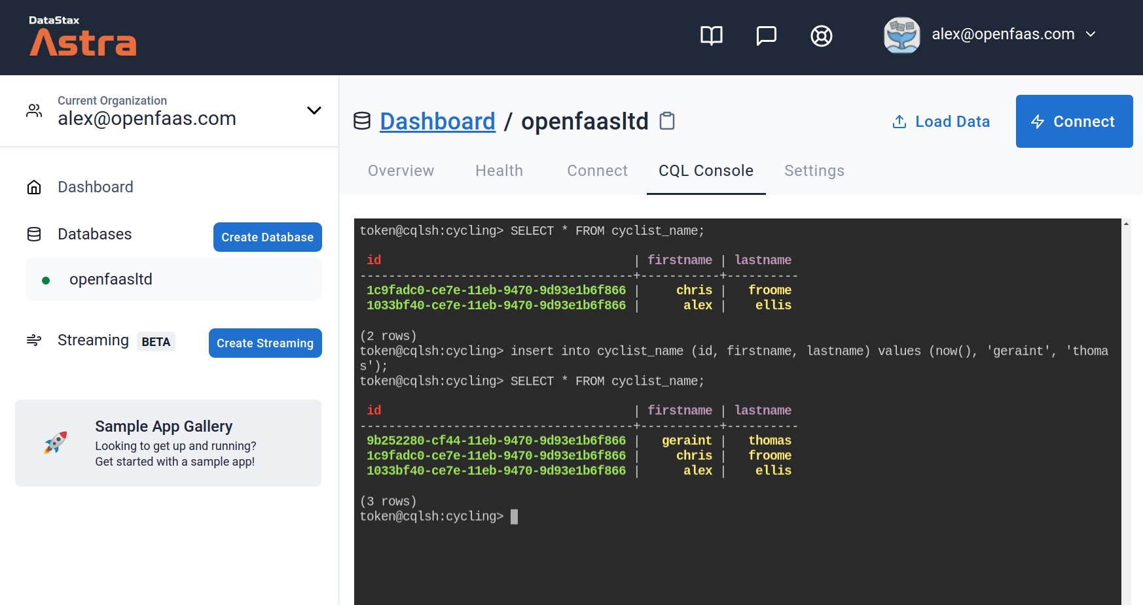Open Streaming in the sidebar

coord(93,340)
